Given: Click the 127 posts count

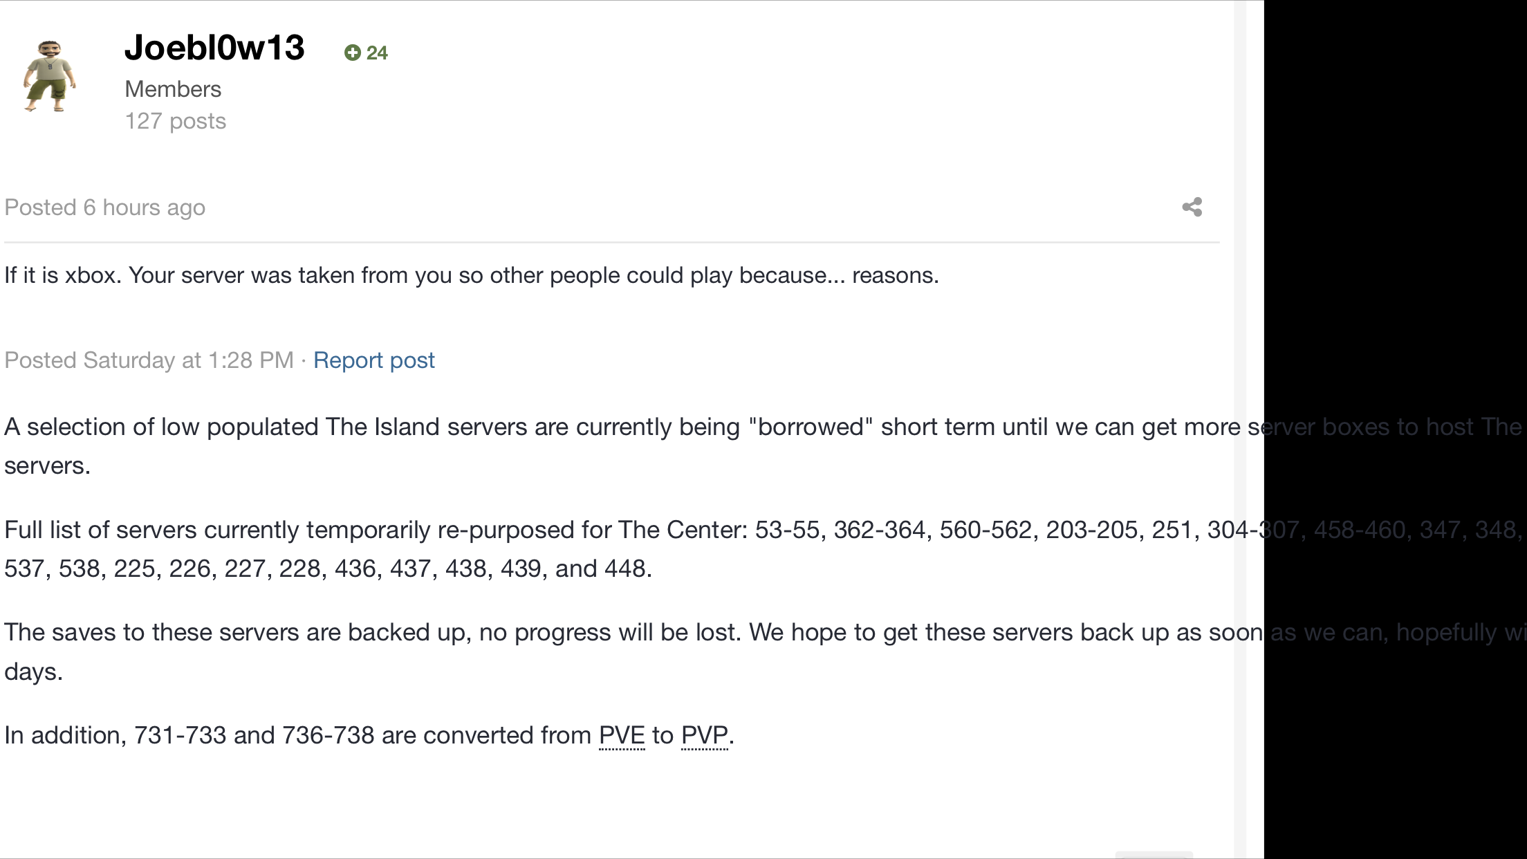Looking at the screenshot, I should tap(176, 121).
